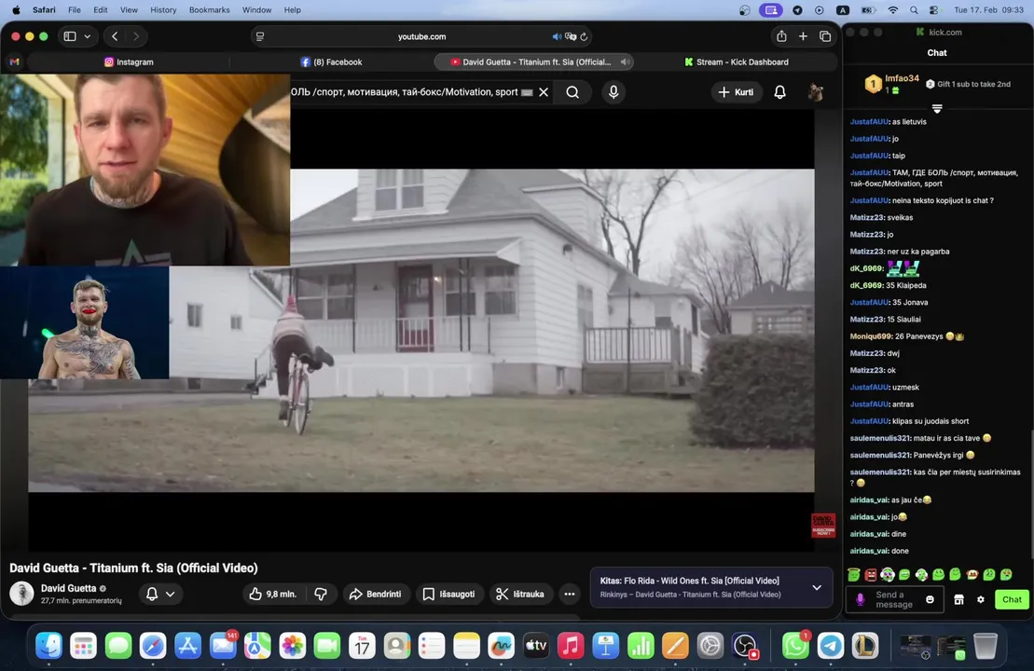Go back in Safari
Viewport: 1034px width, 671px height.
[115, 36]
